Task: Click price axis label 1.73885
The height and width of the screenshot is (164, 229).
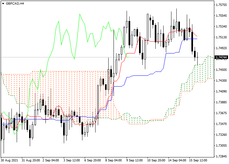Action: [x=221, y=102]
